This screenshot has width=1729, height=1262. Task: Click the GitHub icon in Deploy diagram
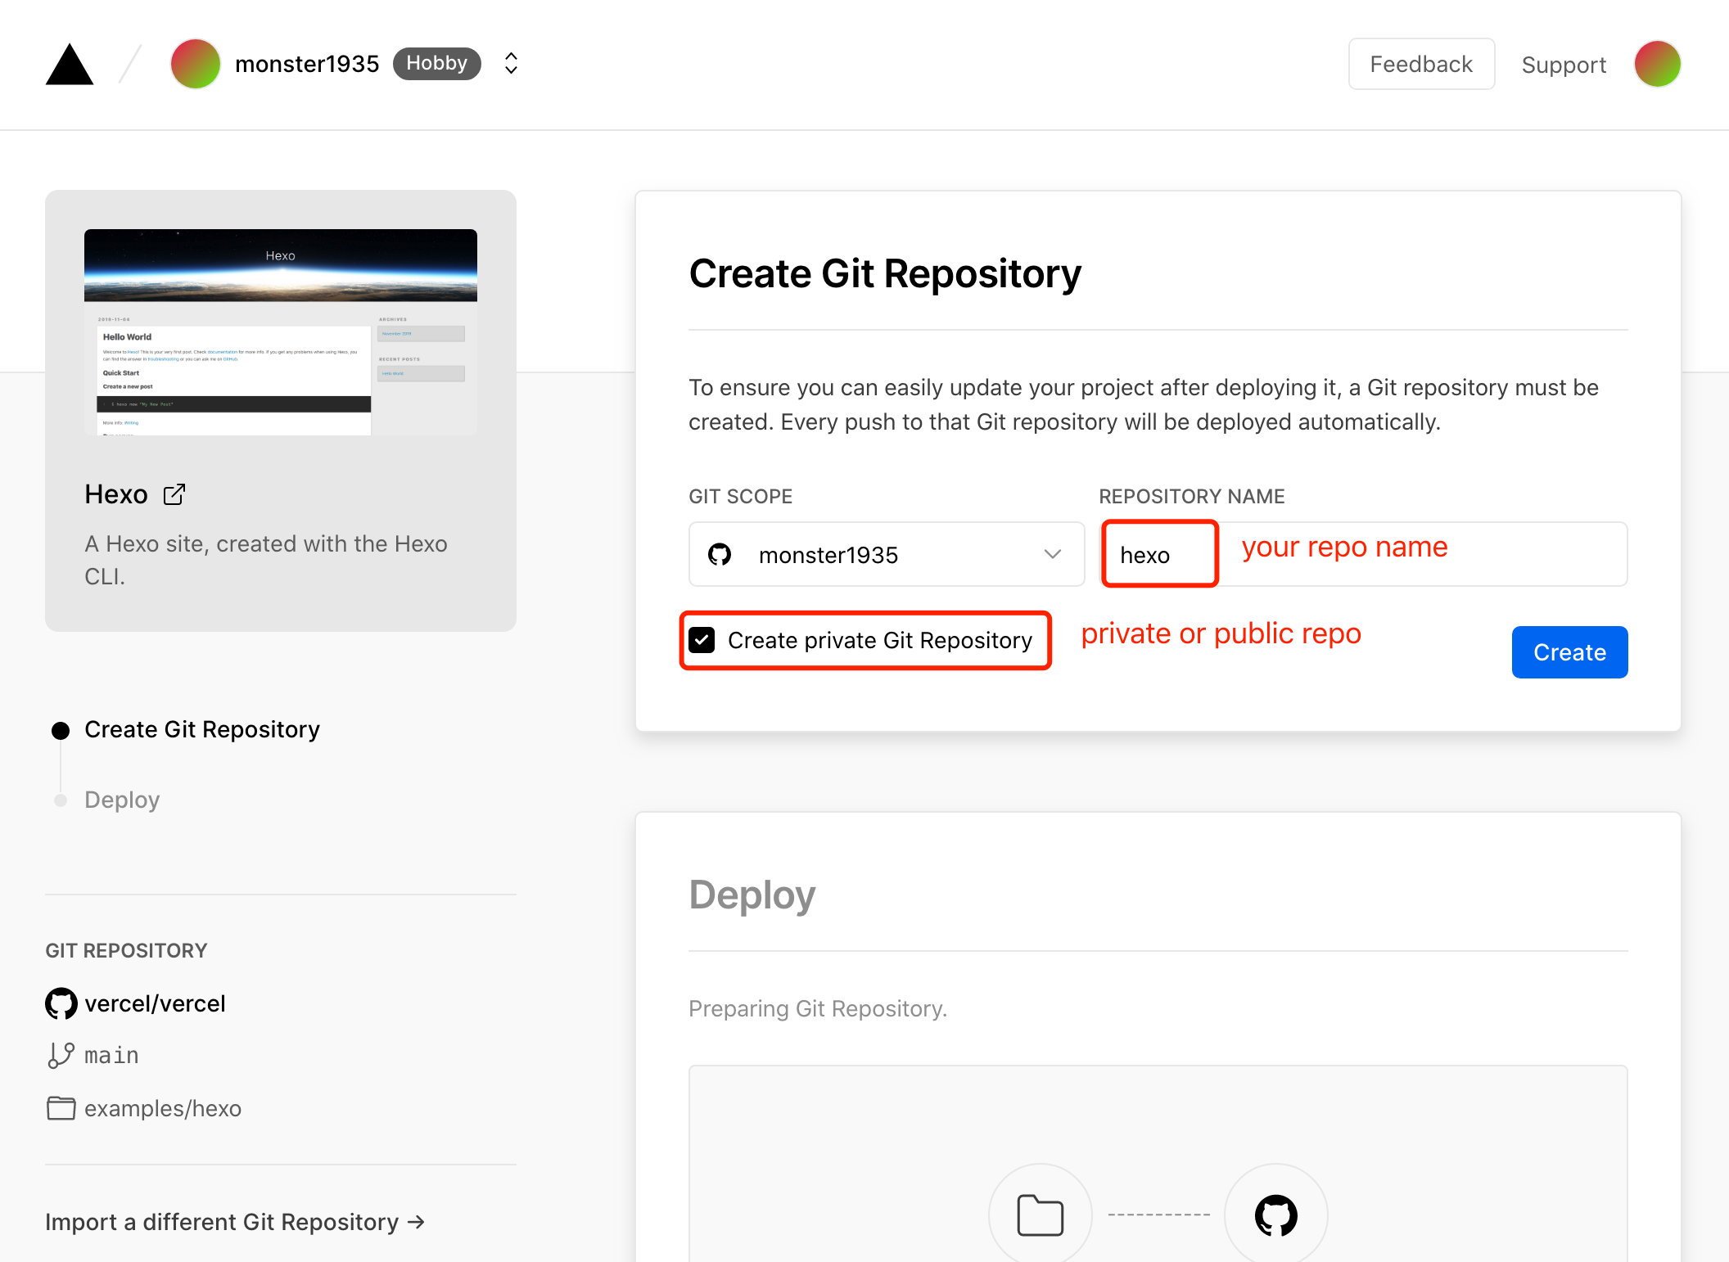[1275, 1215]
